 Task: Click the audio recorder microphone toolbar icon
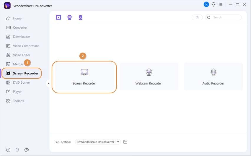[81, 17]
